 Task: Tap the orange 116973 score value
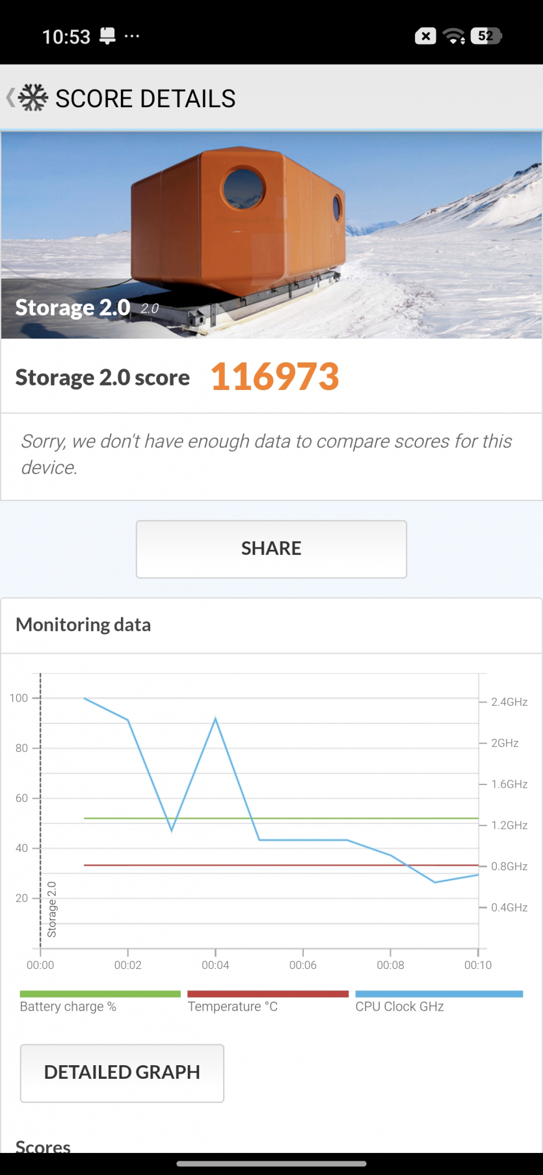coord(274,377)
